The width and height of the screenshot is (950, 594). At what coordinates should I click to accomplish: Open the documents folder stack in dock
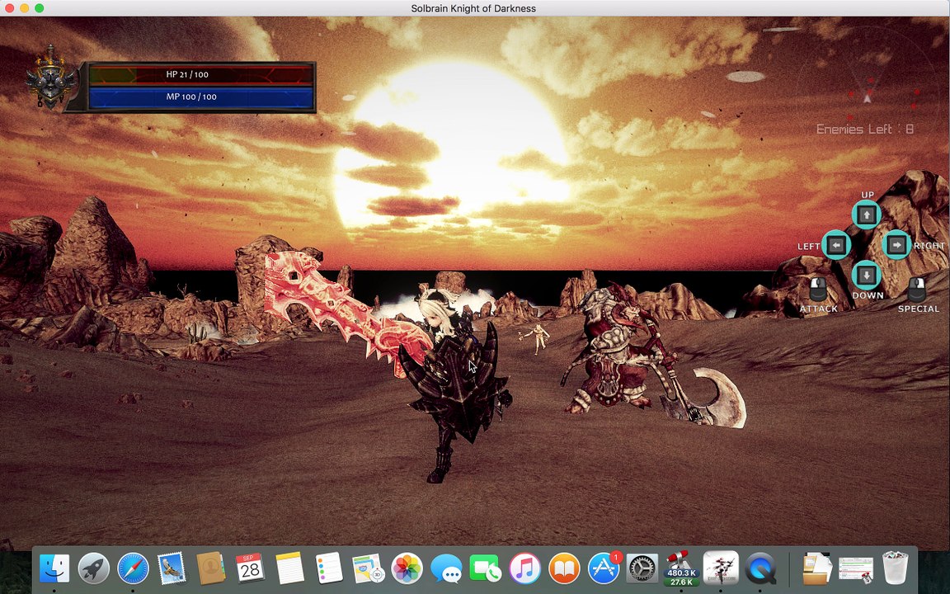coord(816,568)
